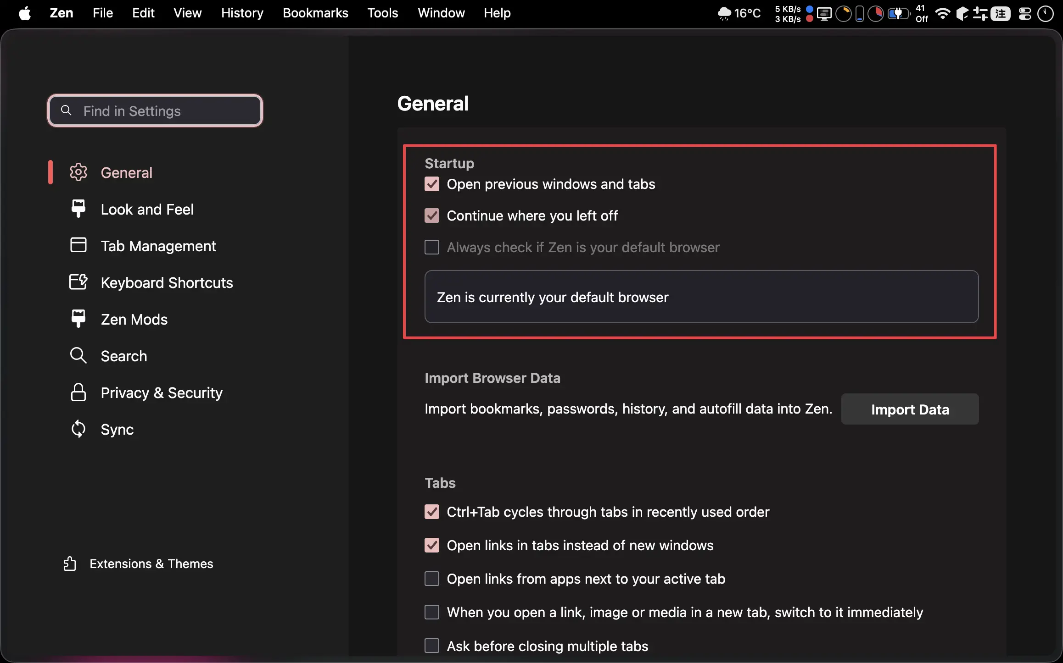The height and width of the screenshot is (663, 1063).
Task: Click the Sync arrows icon
Action: (x=78, y=429)
